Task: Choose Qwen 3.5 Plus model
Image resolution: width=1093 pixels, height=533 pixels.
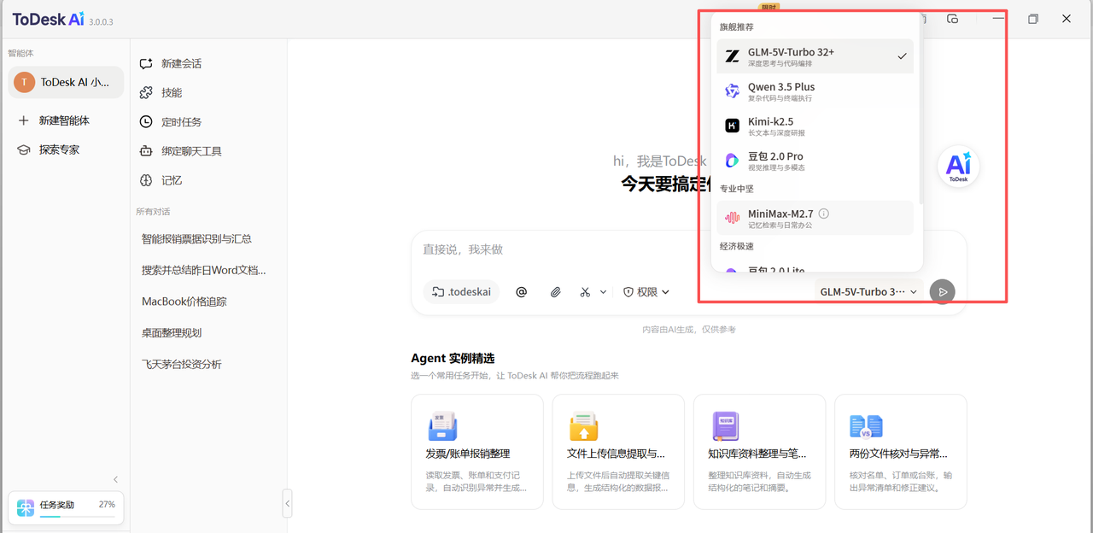Action: (815, 91)
